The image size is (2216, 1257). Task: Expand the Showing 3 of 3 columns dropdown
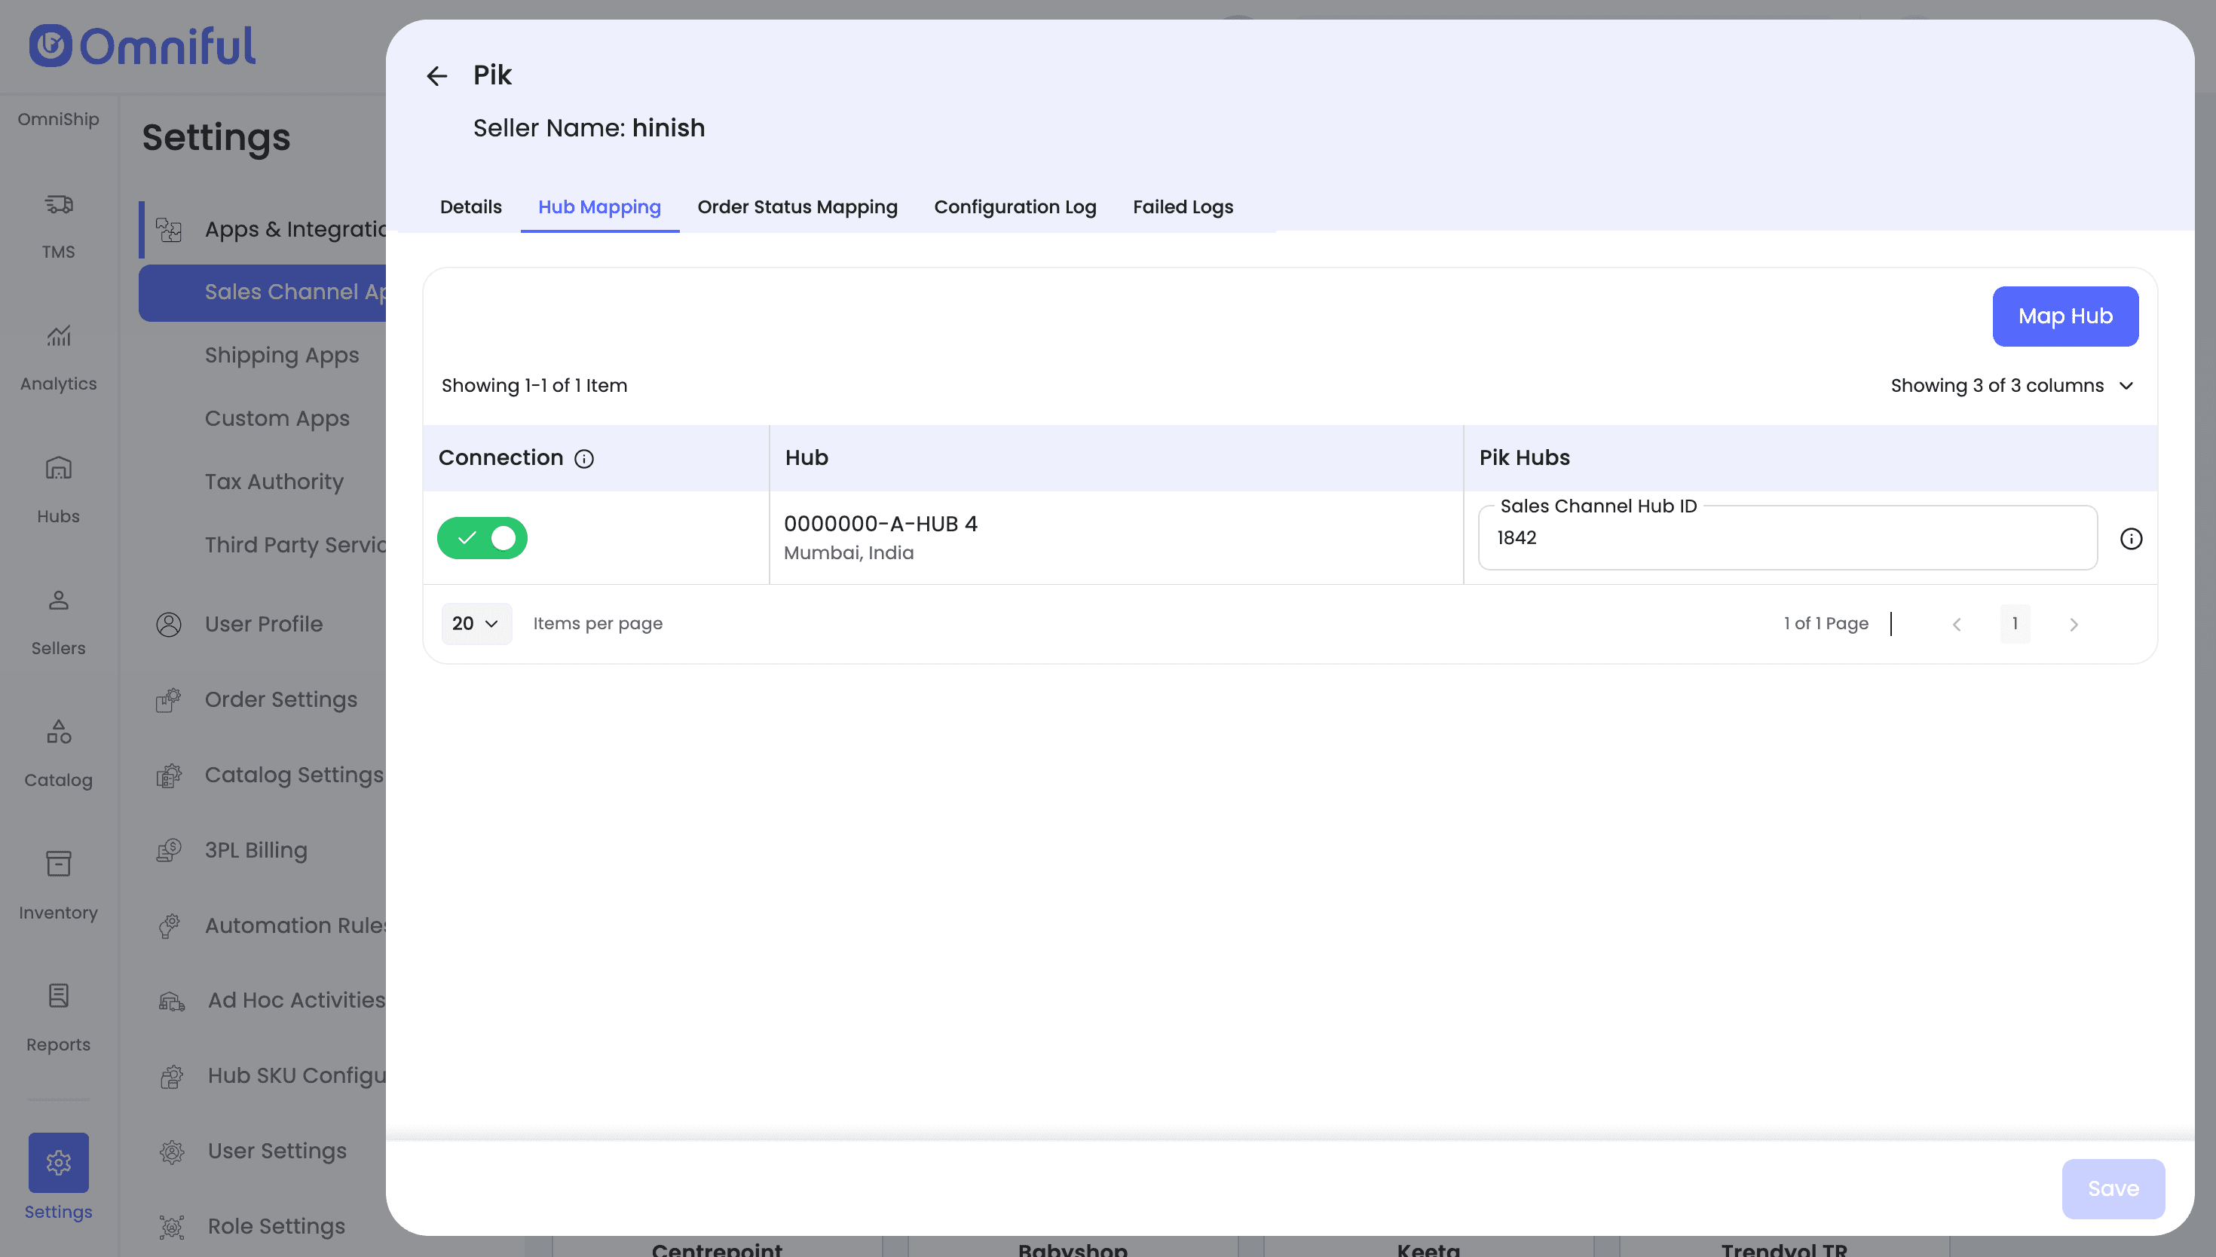click(x=2012, y=386)
